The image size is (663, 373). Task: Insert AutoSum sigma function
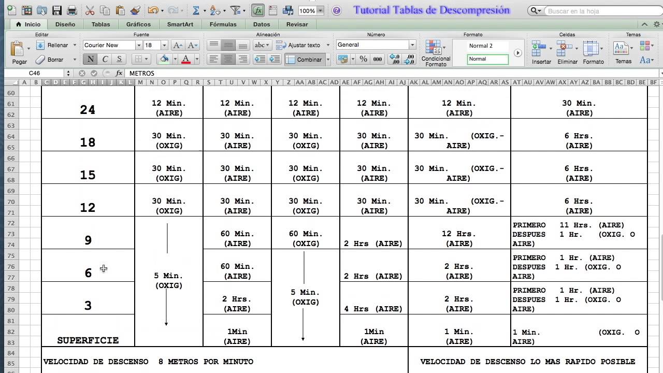tap(196, 10)
